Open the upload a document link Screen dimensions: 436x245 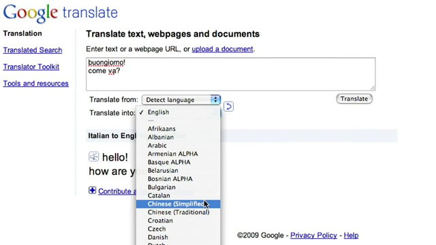pos(223,49)
